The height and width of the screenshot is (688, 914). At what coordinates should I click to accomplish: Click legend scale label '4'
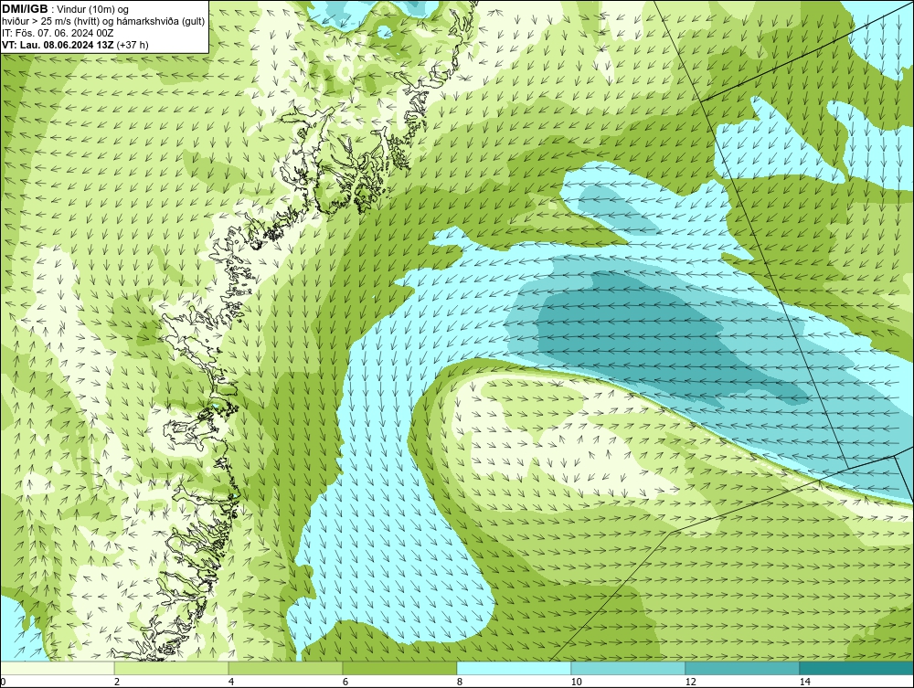point(231,683)
